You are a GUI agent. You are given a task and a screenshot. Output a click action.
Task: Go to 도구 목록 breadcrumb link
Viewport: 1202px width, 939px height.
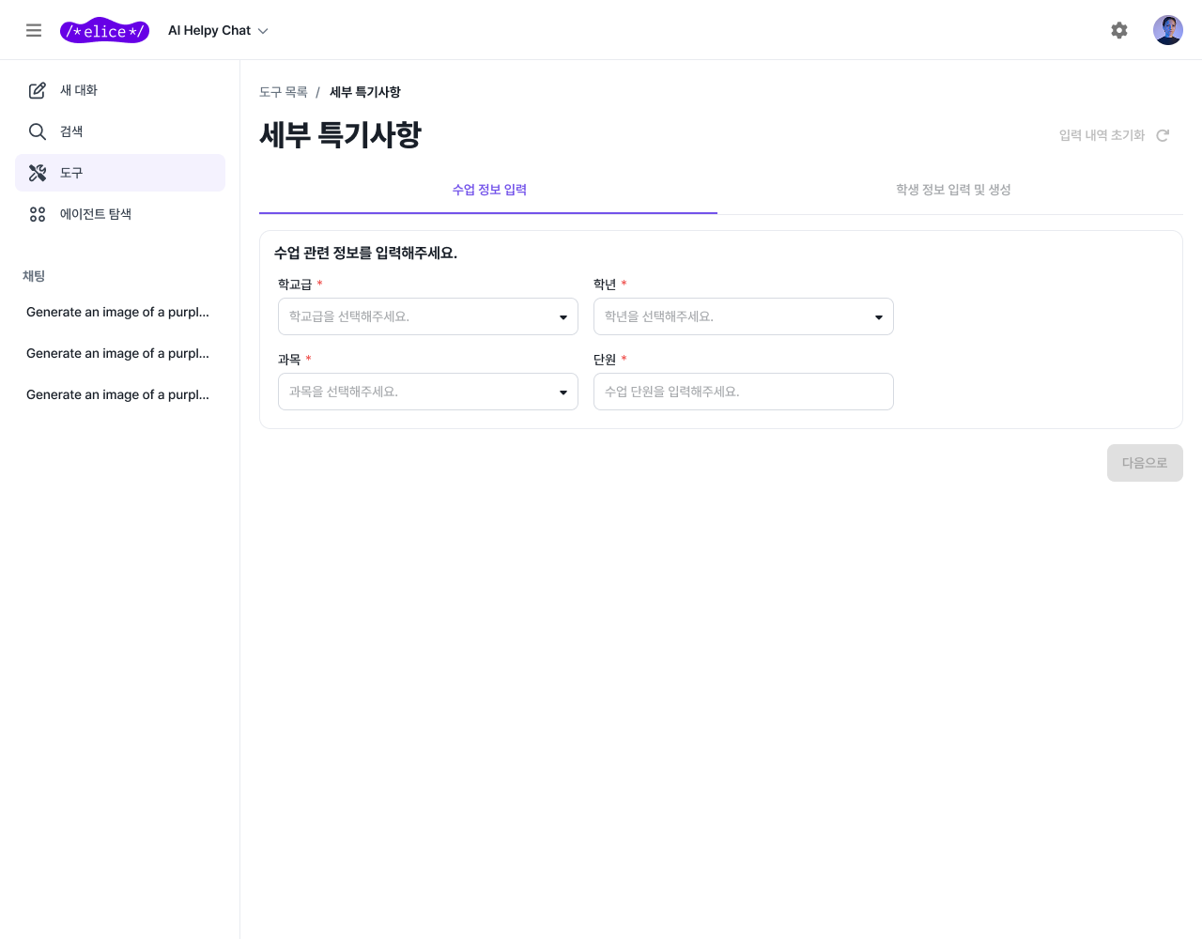coord(283,92)
